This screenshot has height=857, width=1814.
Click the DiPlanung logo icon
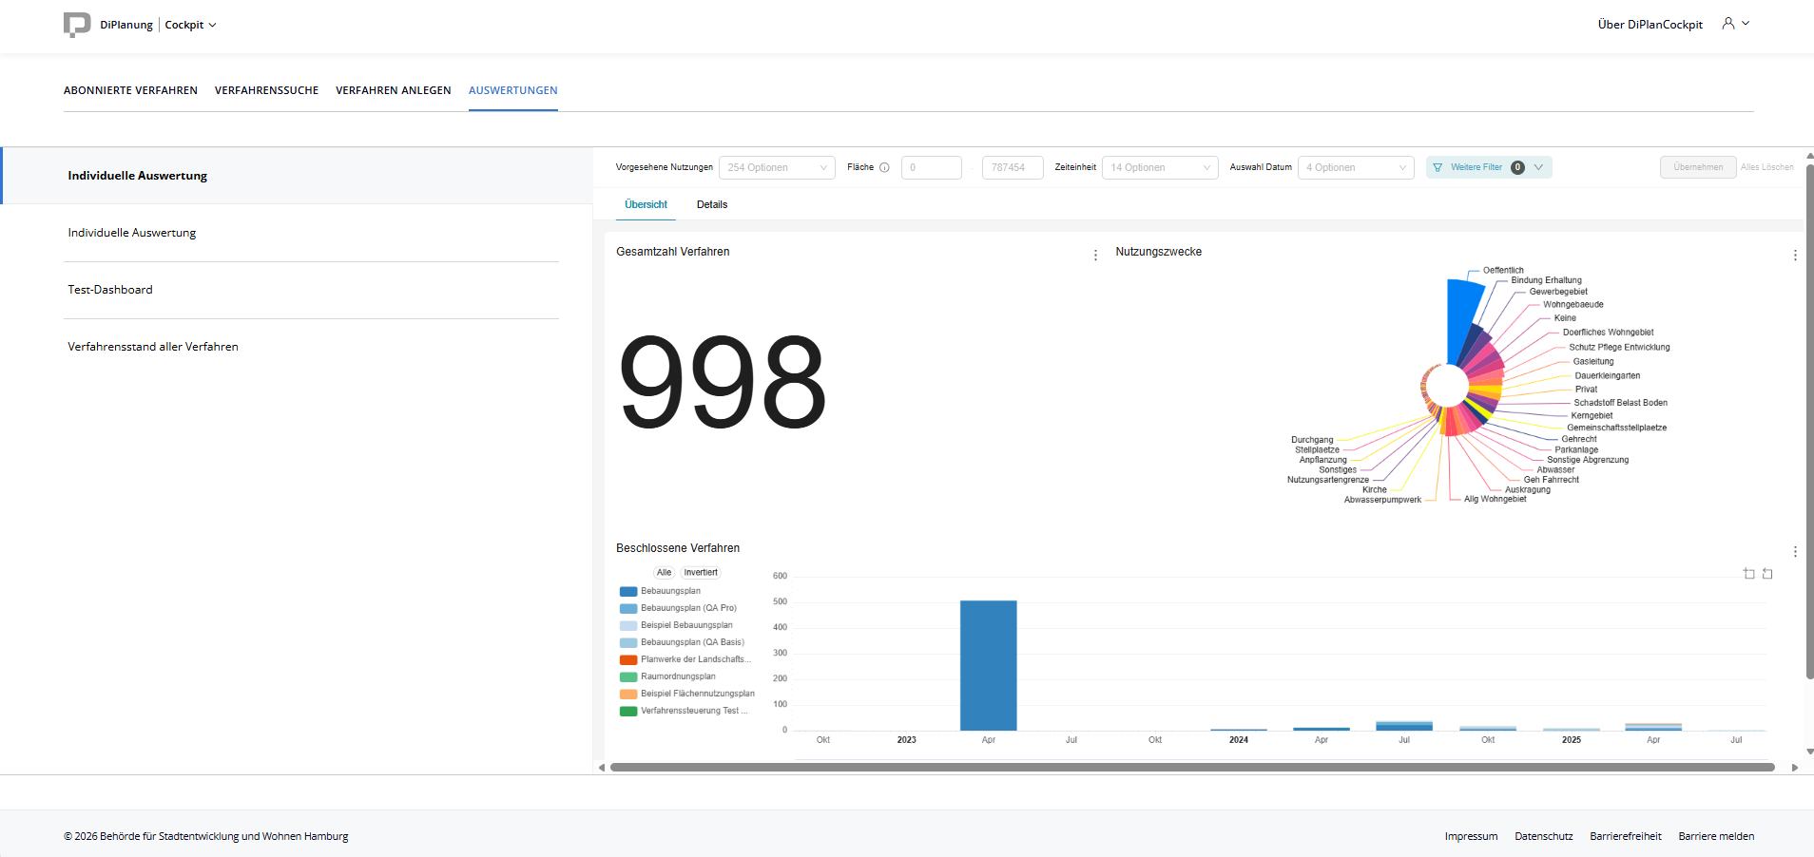77,25
